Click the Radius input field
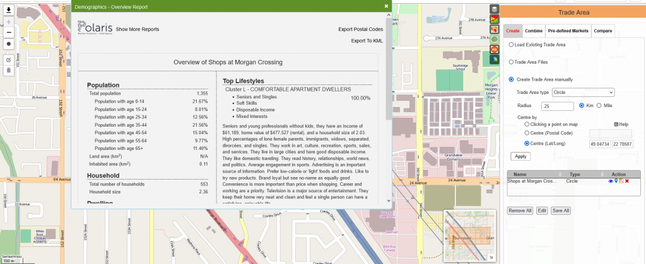 [x=558, y=106]
